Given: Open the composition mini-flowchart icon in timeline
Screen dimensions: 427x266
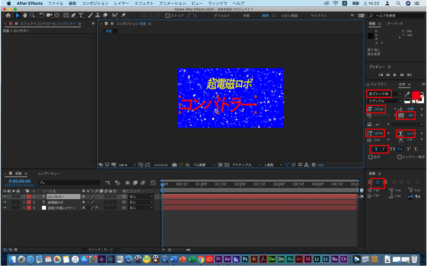Looking at the screenshot, I should (x=108, y=183).
